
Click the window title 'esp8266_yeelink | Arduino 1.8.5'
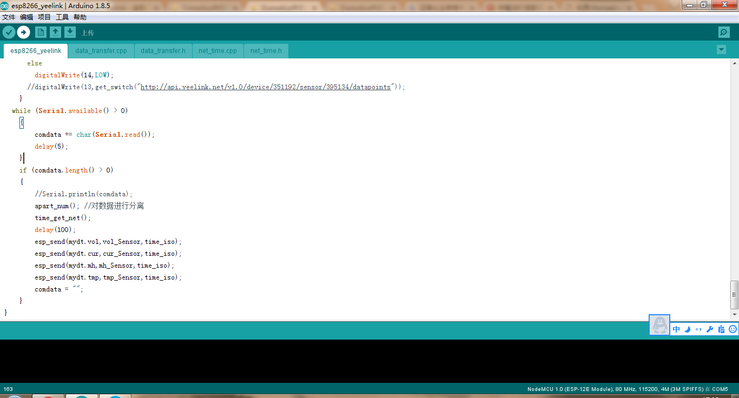61,5
